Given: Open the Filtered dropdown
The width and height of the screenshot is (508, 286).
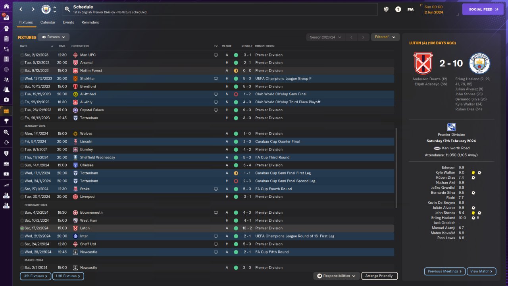Looking at the screenshot, I should 385,37.
